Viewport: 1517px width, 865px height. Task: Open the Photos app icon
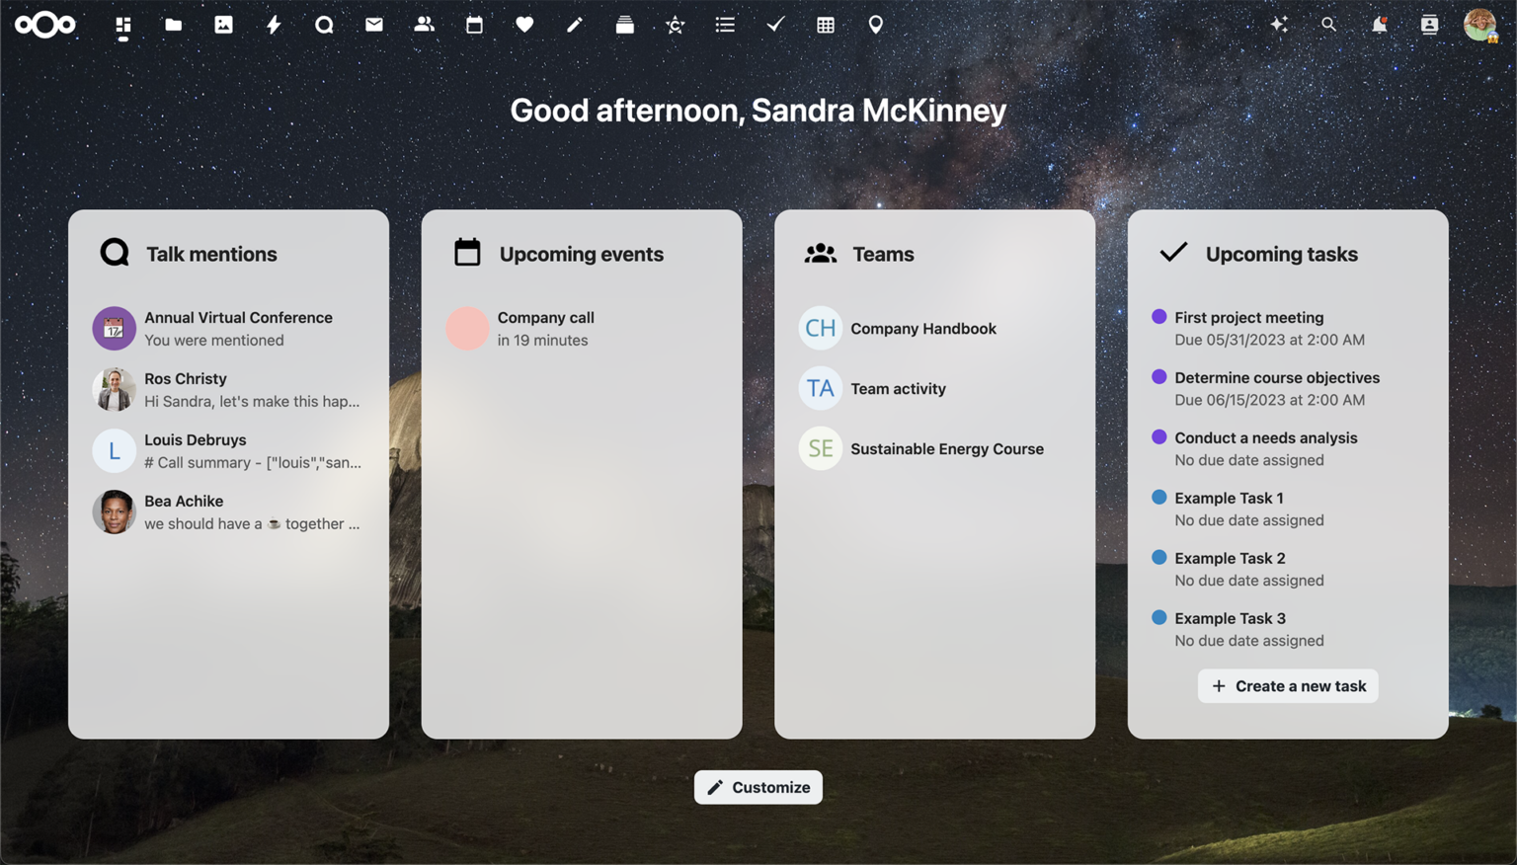pos(224,25)
